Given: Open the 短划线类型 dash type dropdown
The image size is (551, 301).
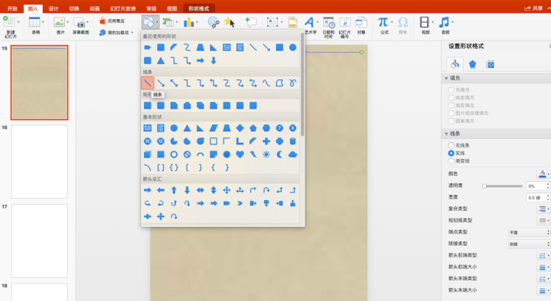Looking at the screenshot, I should point(543,220).
